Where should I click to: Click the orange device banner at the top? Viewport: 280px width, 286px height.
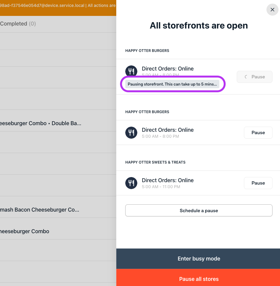tap(58, 6)
